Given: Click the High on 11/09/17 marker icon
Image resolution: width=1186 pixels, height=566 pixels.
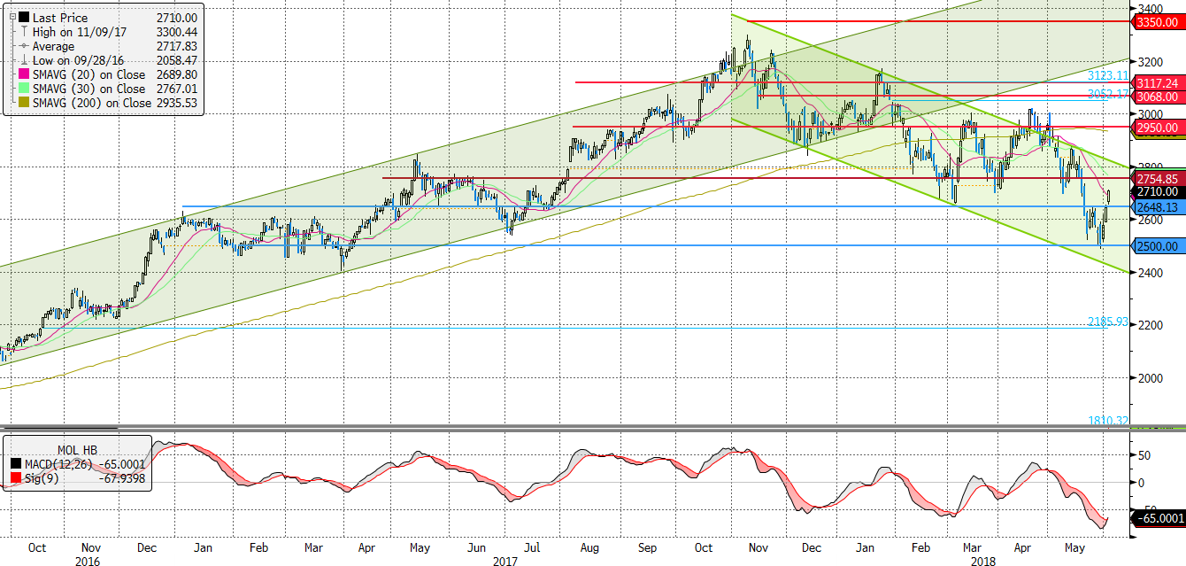Looking at the screenshot, I should pos(24,32).
